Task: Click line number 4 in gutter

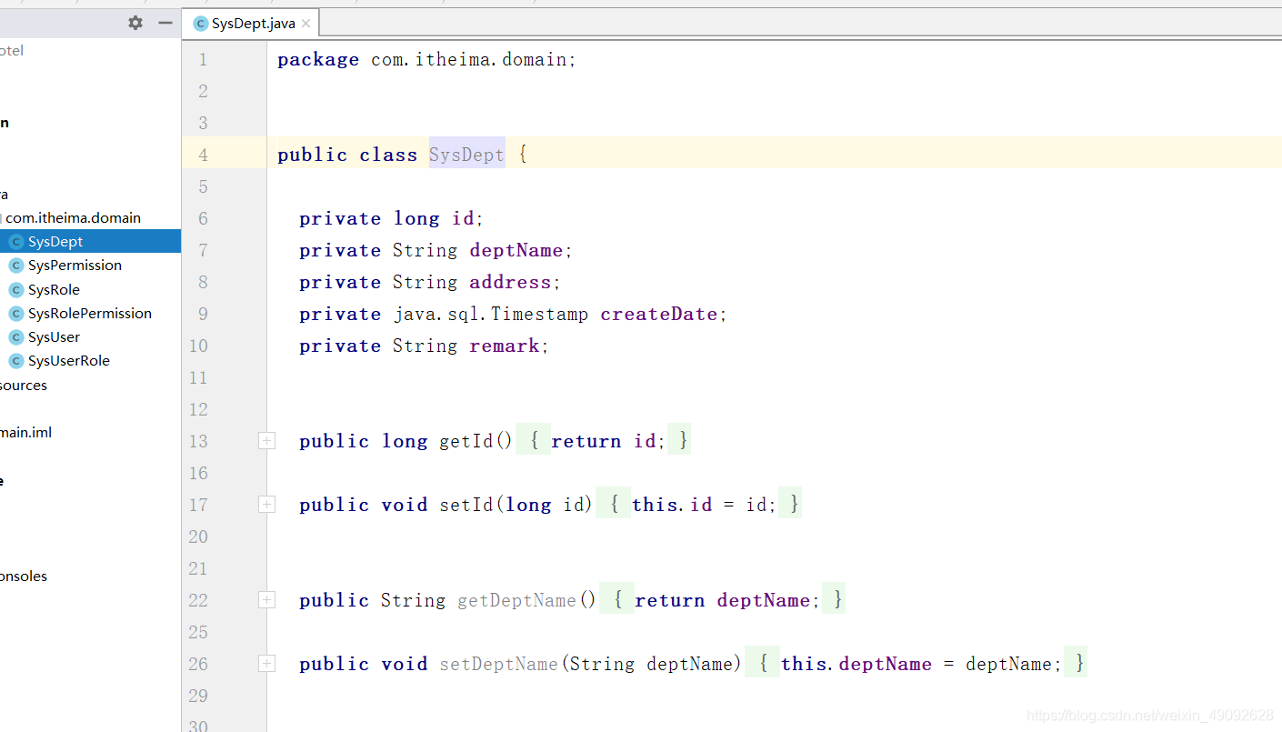Action: [x=203, y=155]
